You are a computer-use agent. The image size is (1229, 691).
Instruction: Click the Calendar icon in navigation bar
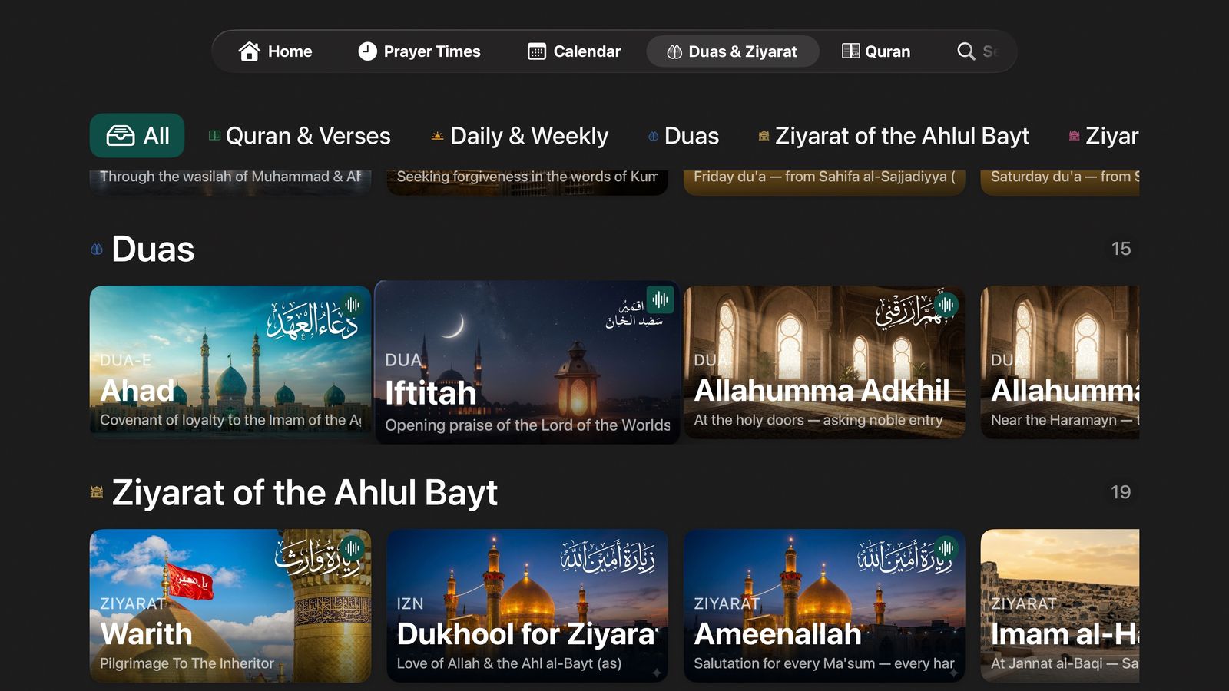coord(537,51)
